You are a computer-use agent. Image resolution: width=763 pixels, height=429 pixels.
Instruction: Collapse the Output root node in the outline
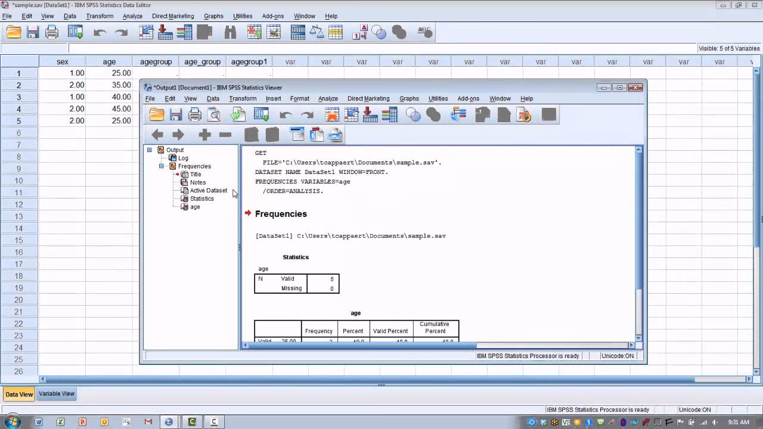point(150,150)
